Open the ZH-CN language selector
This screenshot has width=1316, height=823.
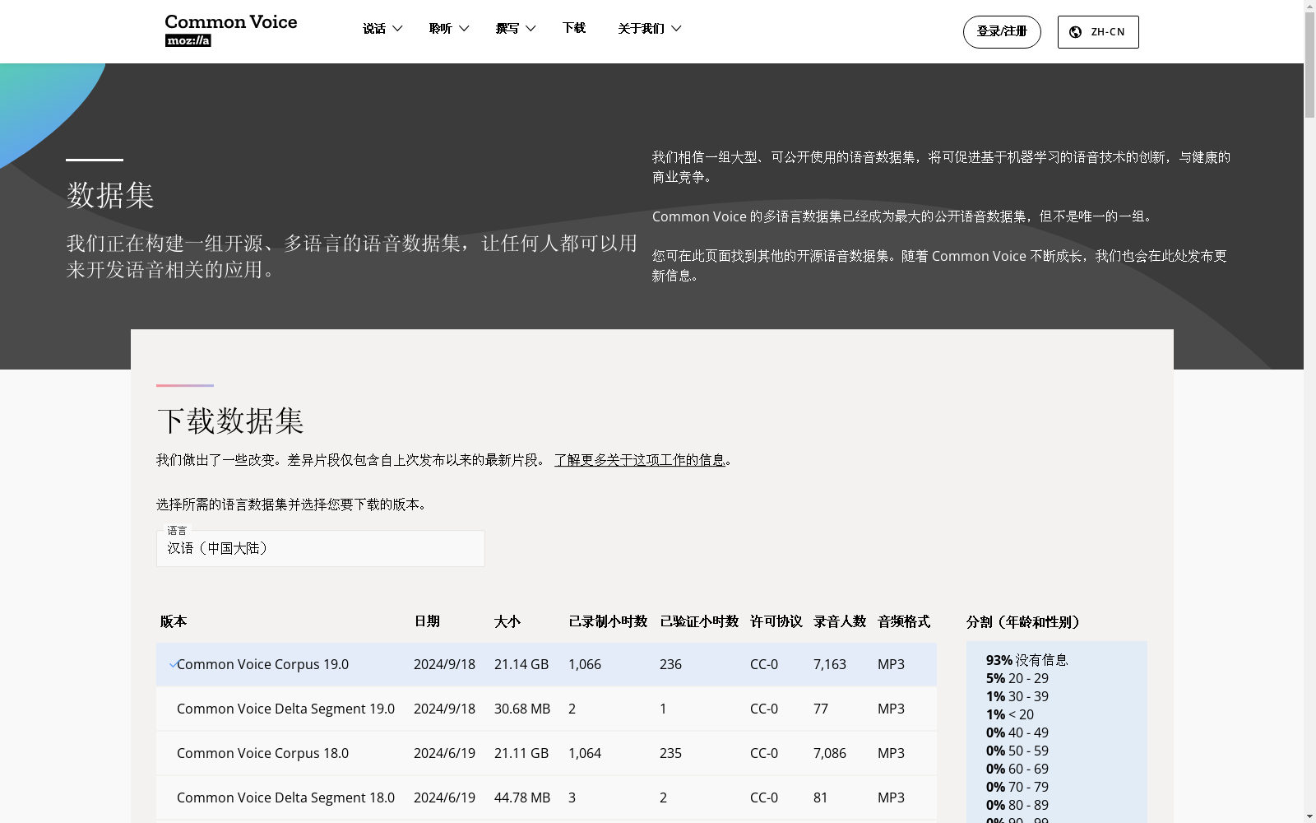click(x=1098, y=32)
